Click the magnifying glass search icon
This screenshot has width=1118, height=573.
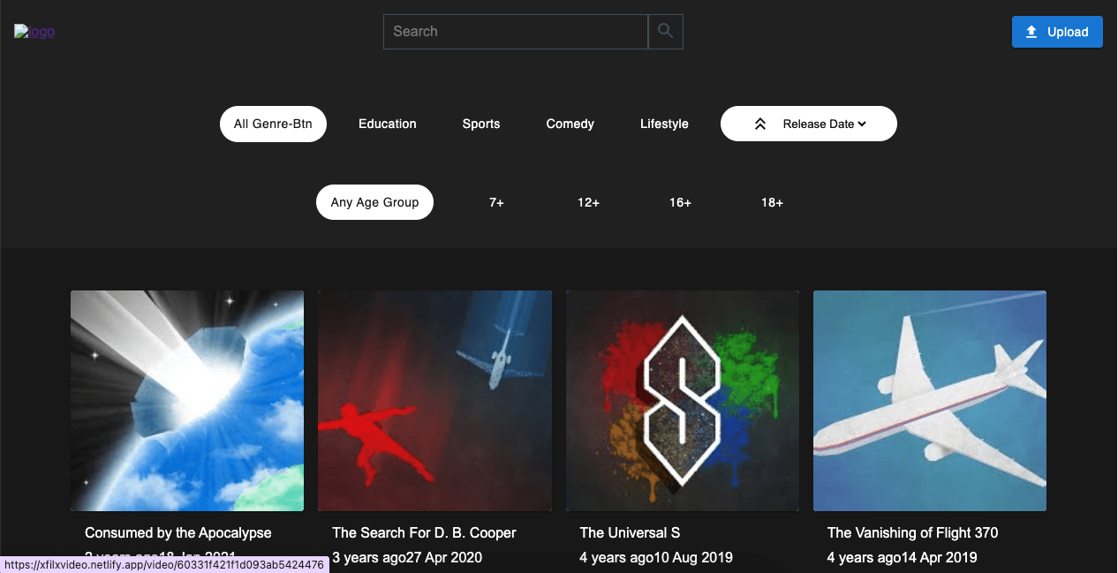pos(665,32)
